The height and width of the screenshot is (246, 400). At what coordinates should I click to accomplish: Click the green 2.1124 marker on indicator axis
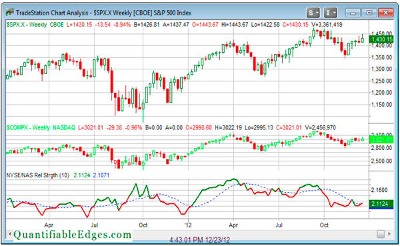click(x=381, y=204)
